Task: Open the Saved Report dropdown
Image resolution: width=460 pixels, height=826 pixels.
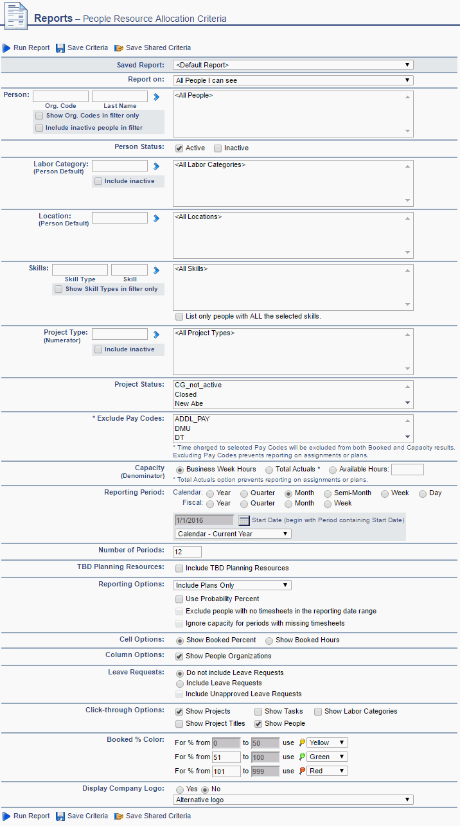Action: 293,65
